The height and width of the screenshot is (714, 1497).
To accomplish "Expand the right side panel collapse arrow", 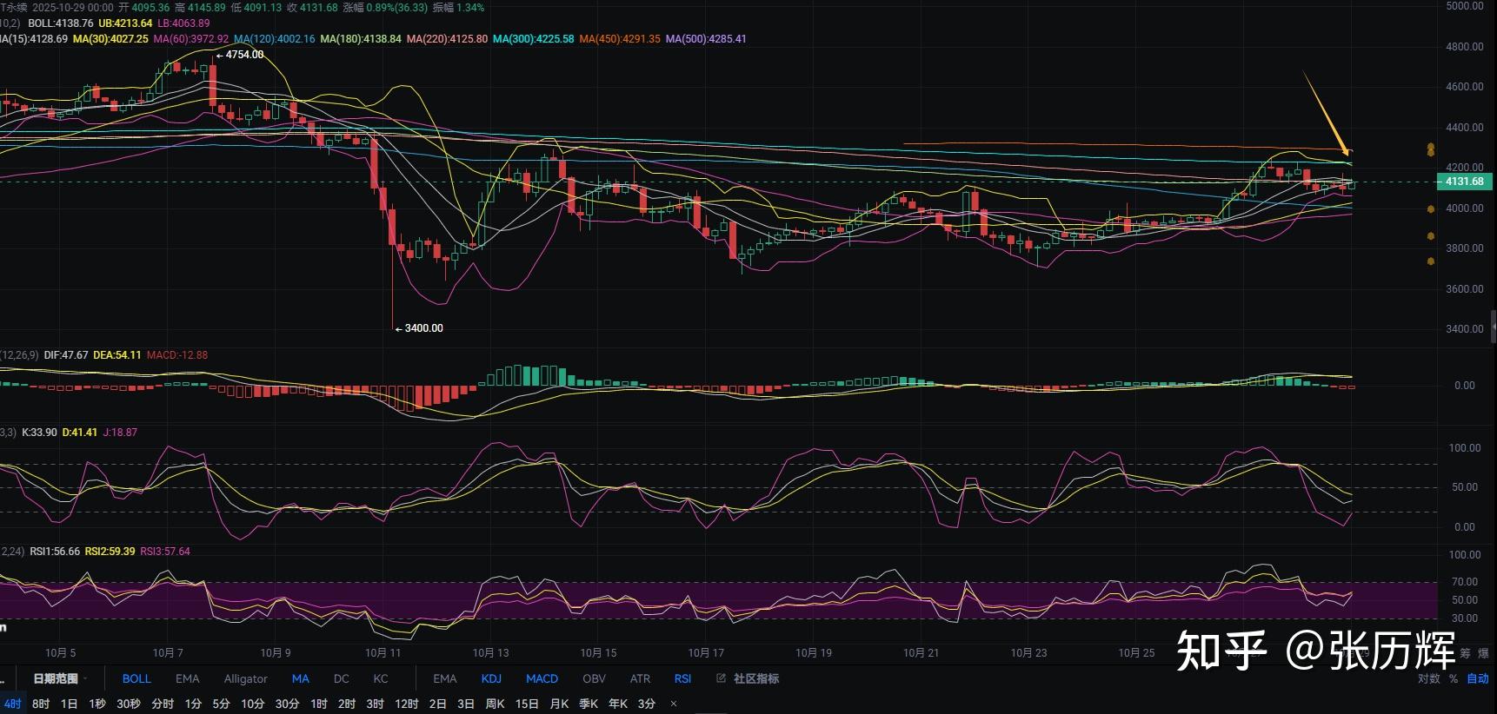I will [1493, 327].
